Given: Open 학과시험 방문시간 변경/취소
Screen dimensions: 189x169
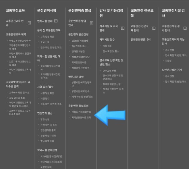Looking at the screenshot, I should coord(51,76).
